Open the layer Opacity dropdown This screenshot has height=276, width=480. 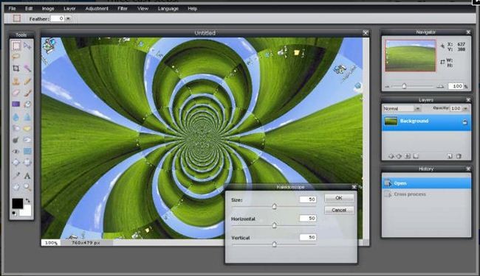click(465, 109)
